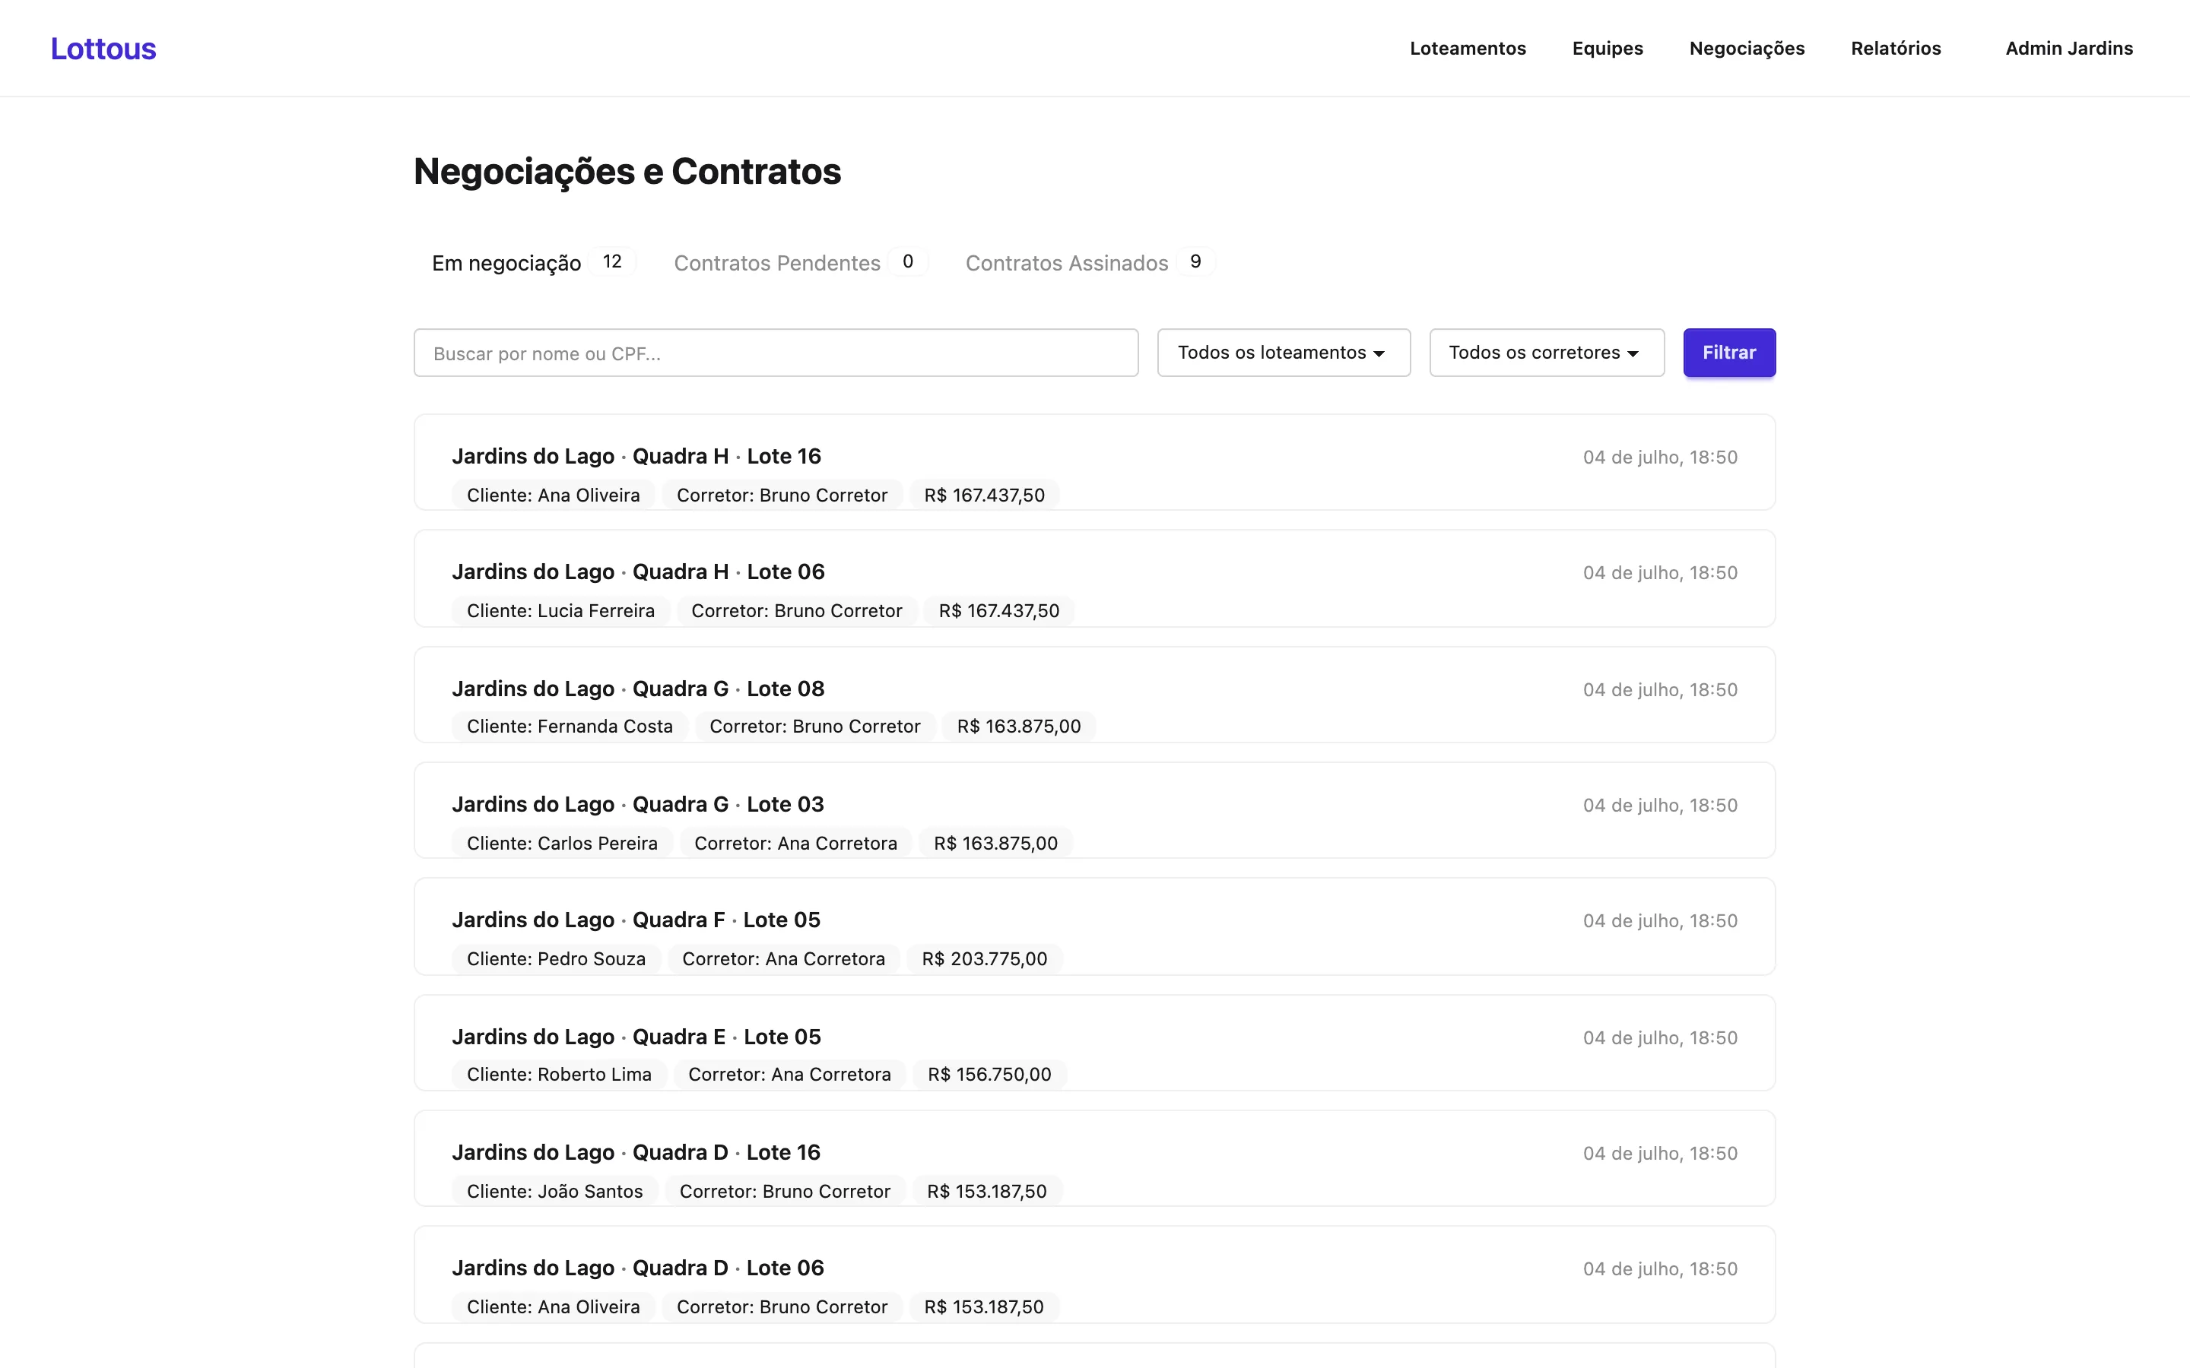Click Cliente: Fernanda Costa tag
This screenshot has height=1368, width=2190.
coord(570,727)
